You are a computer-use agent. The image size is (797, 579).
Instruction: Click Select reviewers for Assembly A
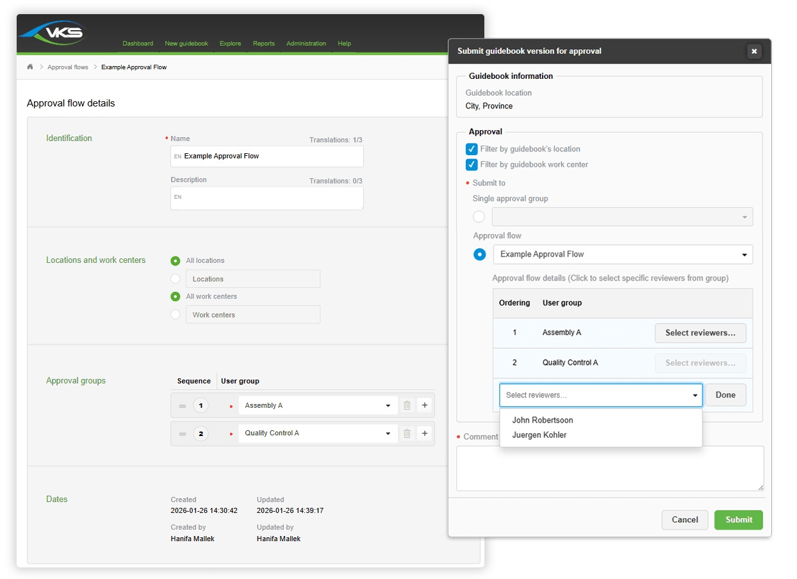(x=700, y=333)
